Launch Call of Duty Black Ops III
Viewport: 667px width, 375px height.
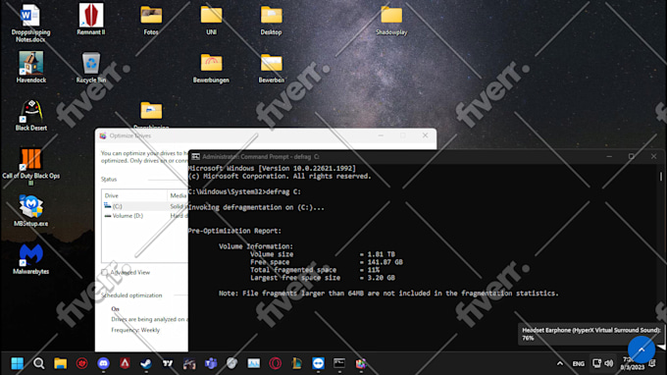pos(31,167)
